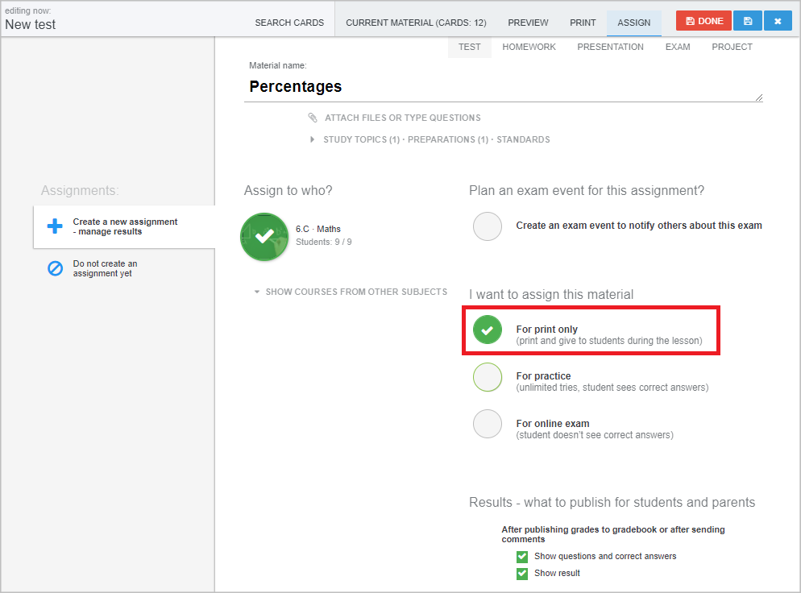Toggle the 6.C Maths green checkmark circle
This screenshot has height=593, width=801.
pyautogui.click(x=264, y=237)
